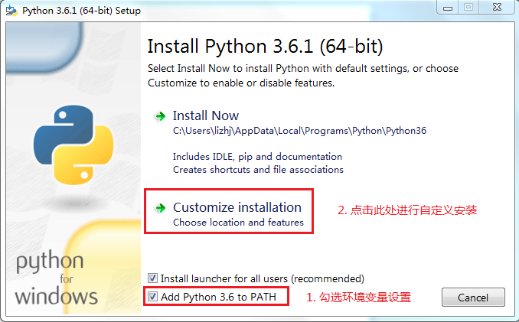Toggle the Install launcher for all users checkbox
The height and width of the screenshot is (322, 519).
[153, 278]
